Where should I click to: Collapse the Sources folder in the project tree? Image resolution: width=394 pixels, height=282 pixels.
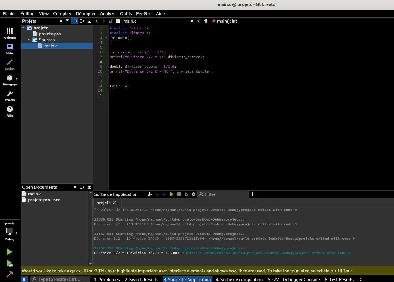[x=29, y=40]
